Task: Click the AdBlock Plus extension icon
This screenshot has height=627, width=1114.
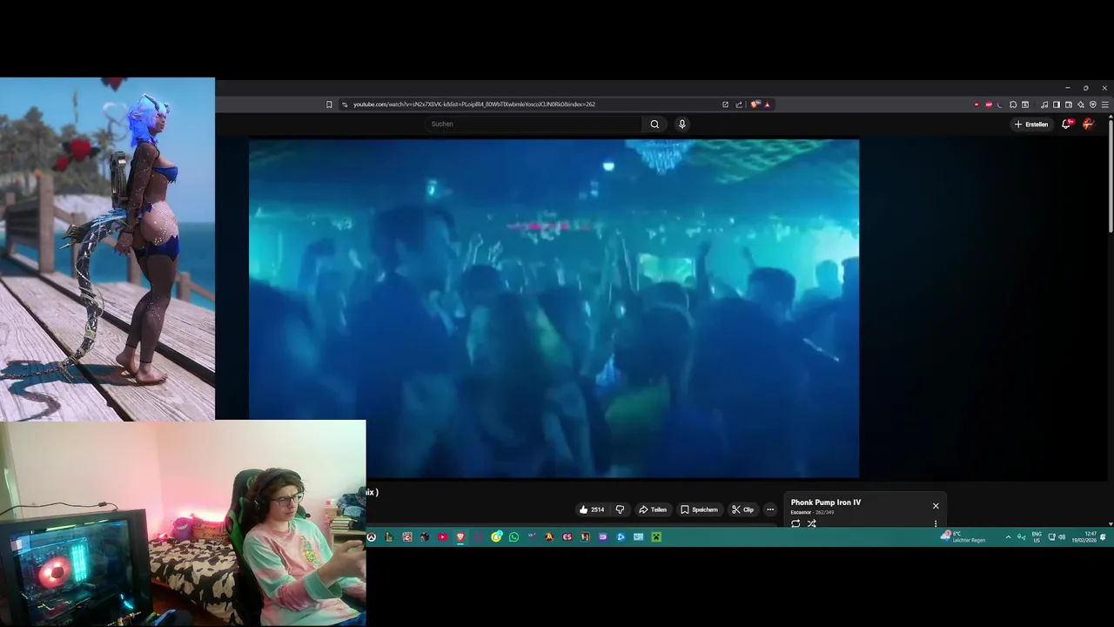Action: 989,104
